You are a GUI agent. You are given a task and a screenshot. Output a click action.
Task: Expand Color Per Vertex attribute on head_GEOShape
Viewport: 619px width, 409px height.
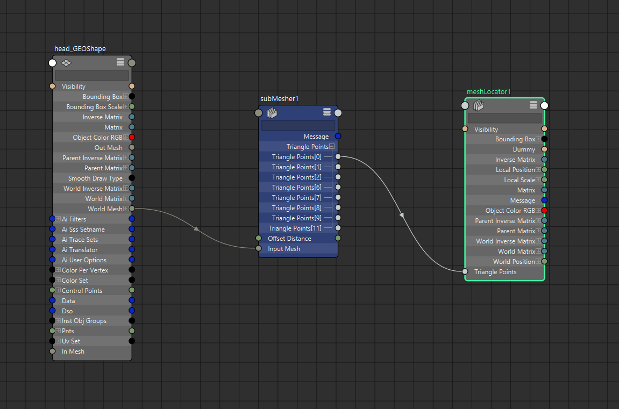point(59,270)
